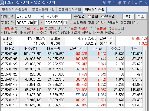Click the end date field 2025/02/06
This screenshot has height=111, width=149.
point(54,23)
